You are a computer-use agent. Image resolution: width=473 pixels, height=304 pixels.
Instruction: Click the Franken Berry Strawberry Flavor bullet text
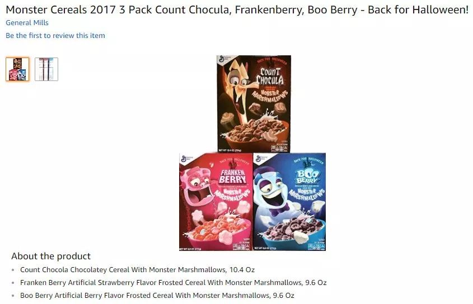(173, 283)
